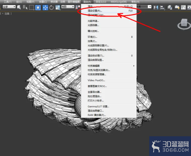Open 曝光控制... menu entry
The image size is (191, 156).
click(109, 31)
